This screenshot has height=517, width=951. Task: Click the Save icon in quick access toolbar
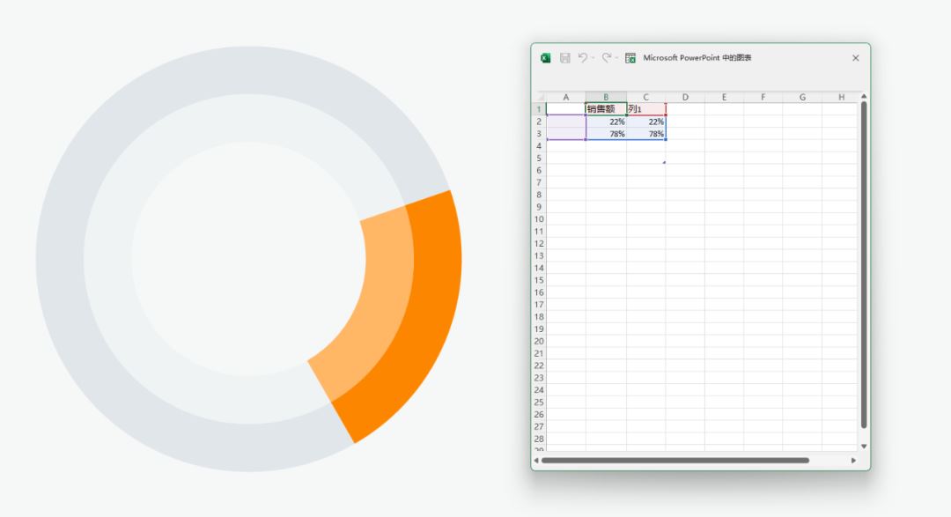coord(565,58)
